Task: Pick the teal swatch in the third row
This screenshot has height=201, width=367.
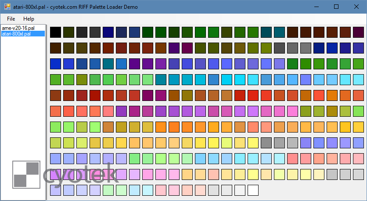Action: click(x=108, y=64)
